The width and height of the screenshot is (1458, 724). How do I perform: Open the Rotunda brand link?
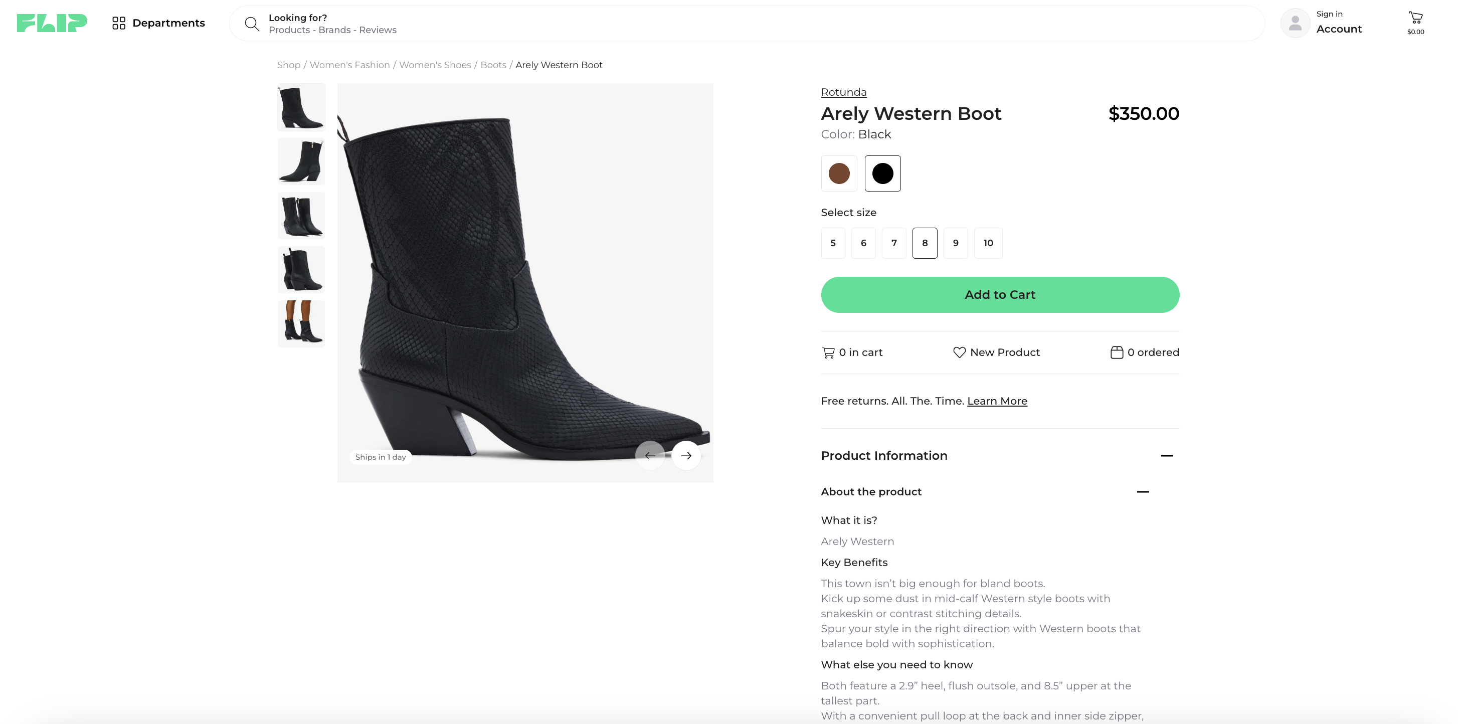(843, 92)
